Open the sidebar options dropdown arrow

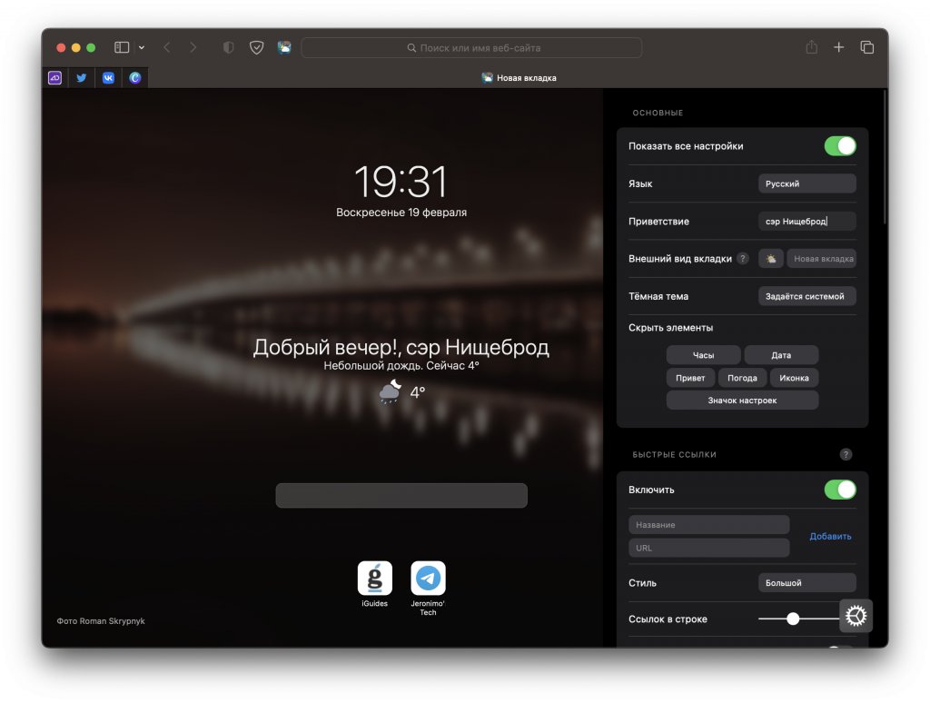[x=142, y=47]
